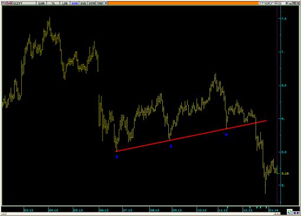Click the ECZYT symbol input field

pos(24,4)
